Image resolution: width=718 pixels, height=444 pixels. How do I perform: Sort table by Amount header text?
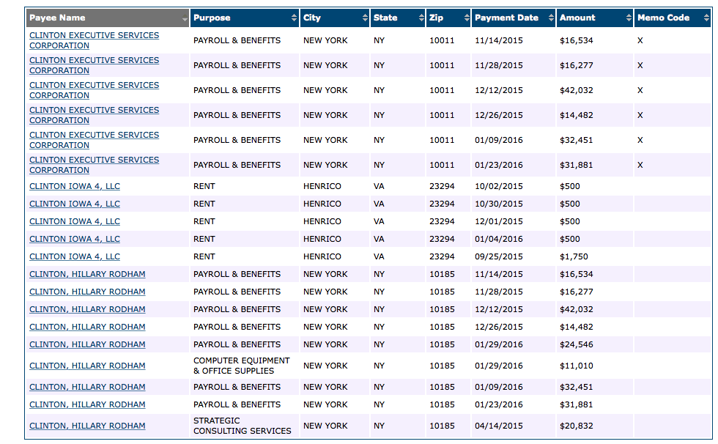(x=577, y=18)
